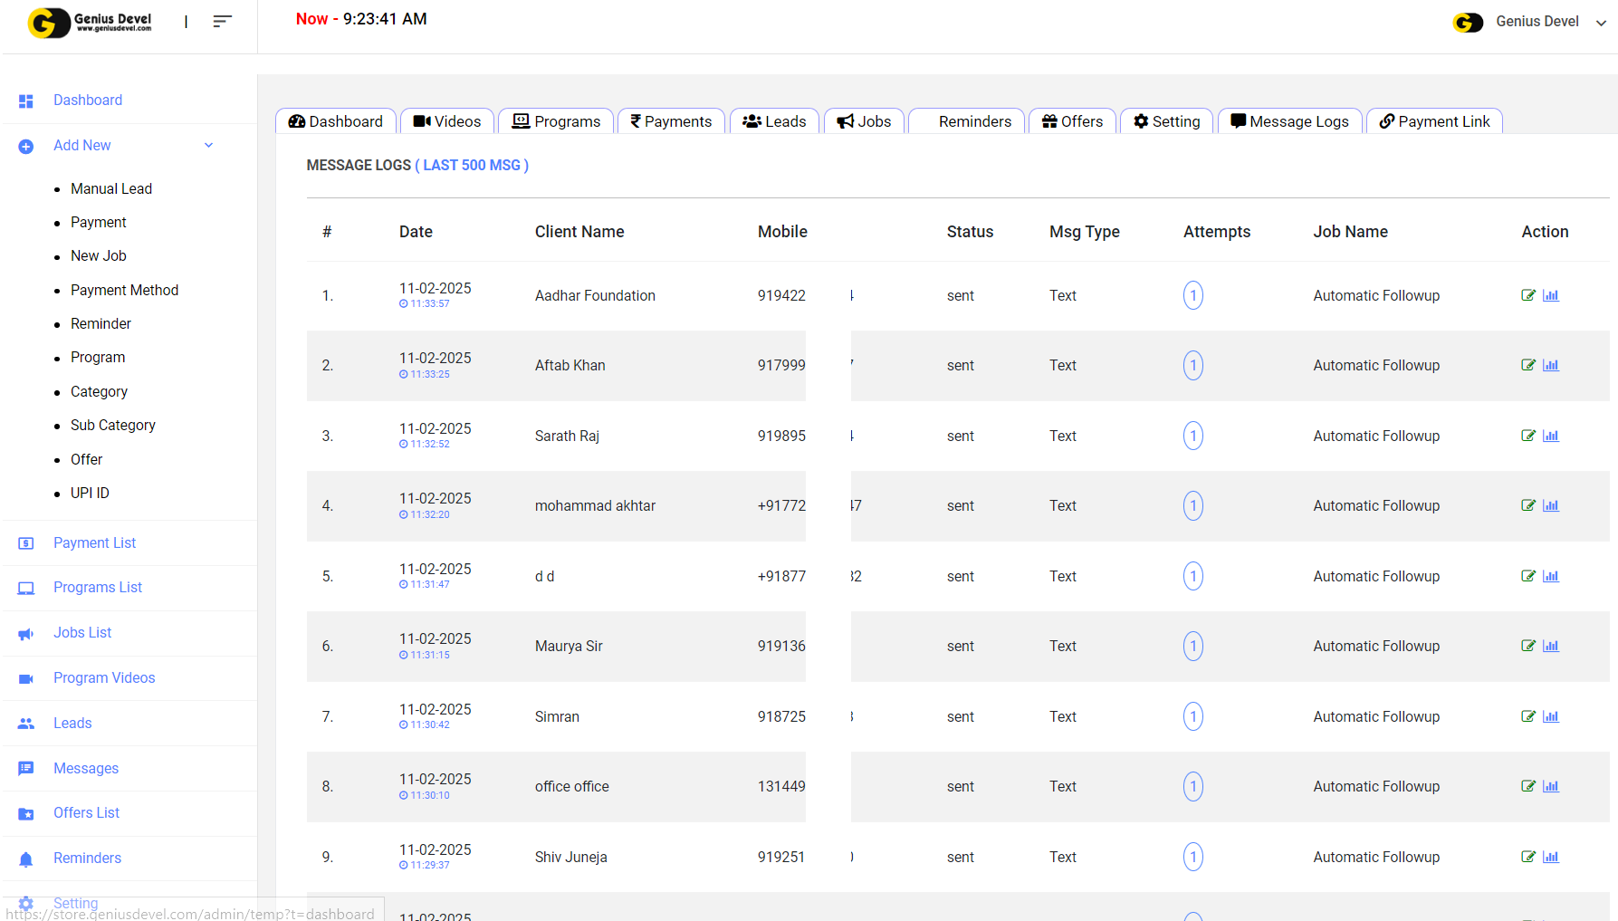This screenshot has height=921, width=1618.
Task: Click the Genius Devel logo
Action: tap(91, 22)
